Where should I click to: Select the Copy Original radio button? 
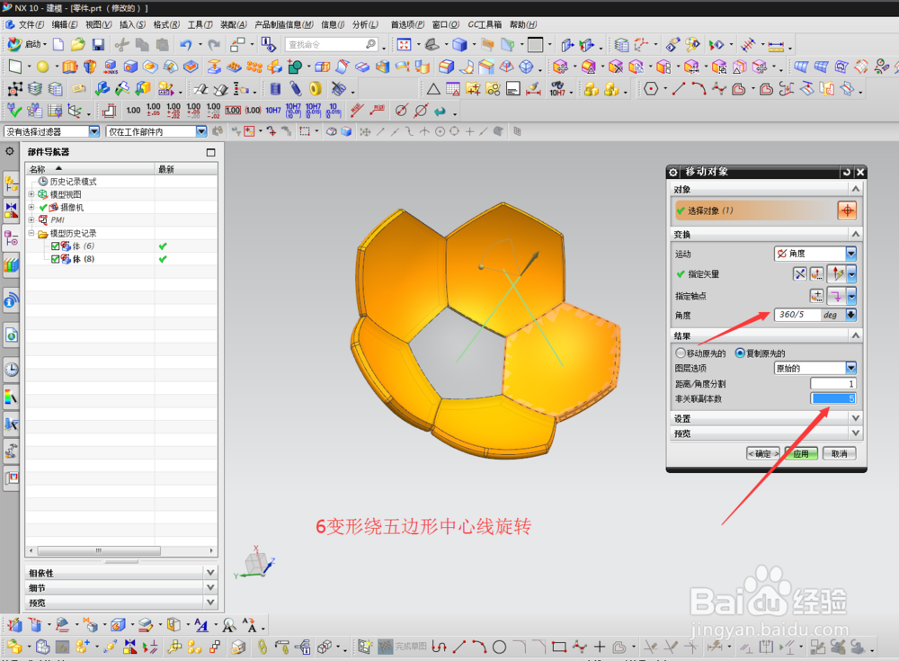pos(740,353)
